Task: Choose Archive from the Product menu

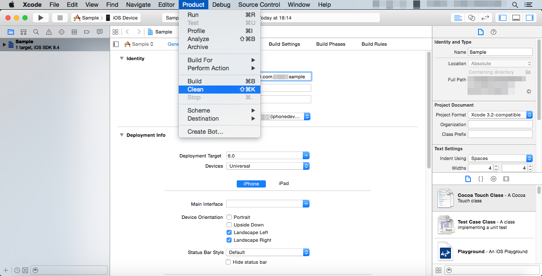Action: pos(219,47)
